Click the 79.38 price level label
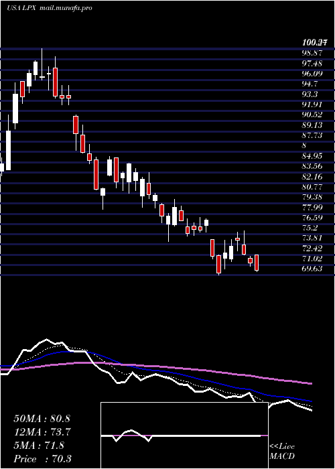The width and height of the screenshot is (335, 469). [312, 197]
